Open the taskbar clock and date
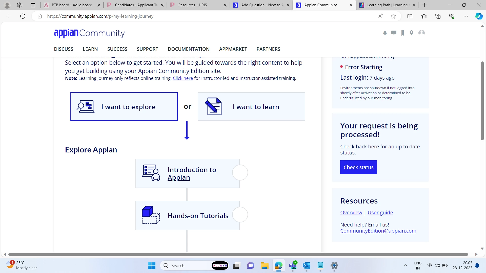Image resolution: width=486 pixels, height=273 pixels. point(462,265)
